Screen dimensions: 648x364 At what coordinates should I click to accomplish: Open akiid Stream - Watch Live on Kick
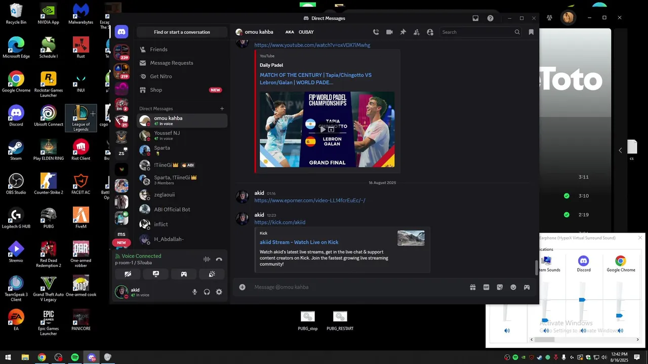click(299, 242)
